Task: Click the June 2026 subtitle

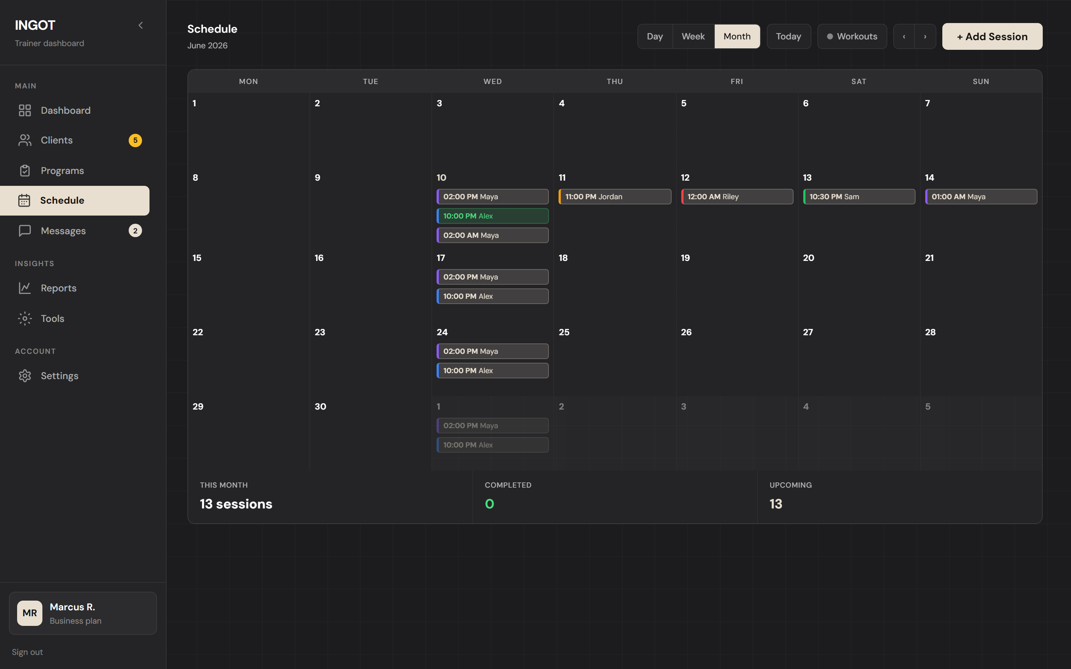Action: (x=207, y=46)
